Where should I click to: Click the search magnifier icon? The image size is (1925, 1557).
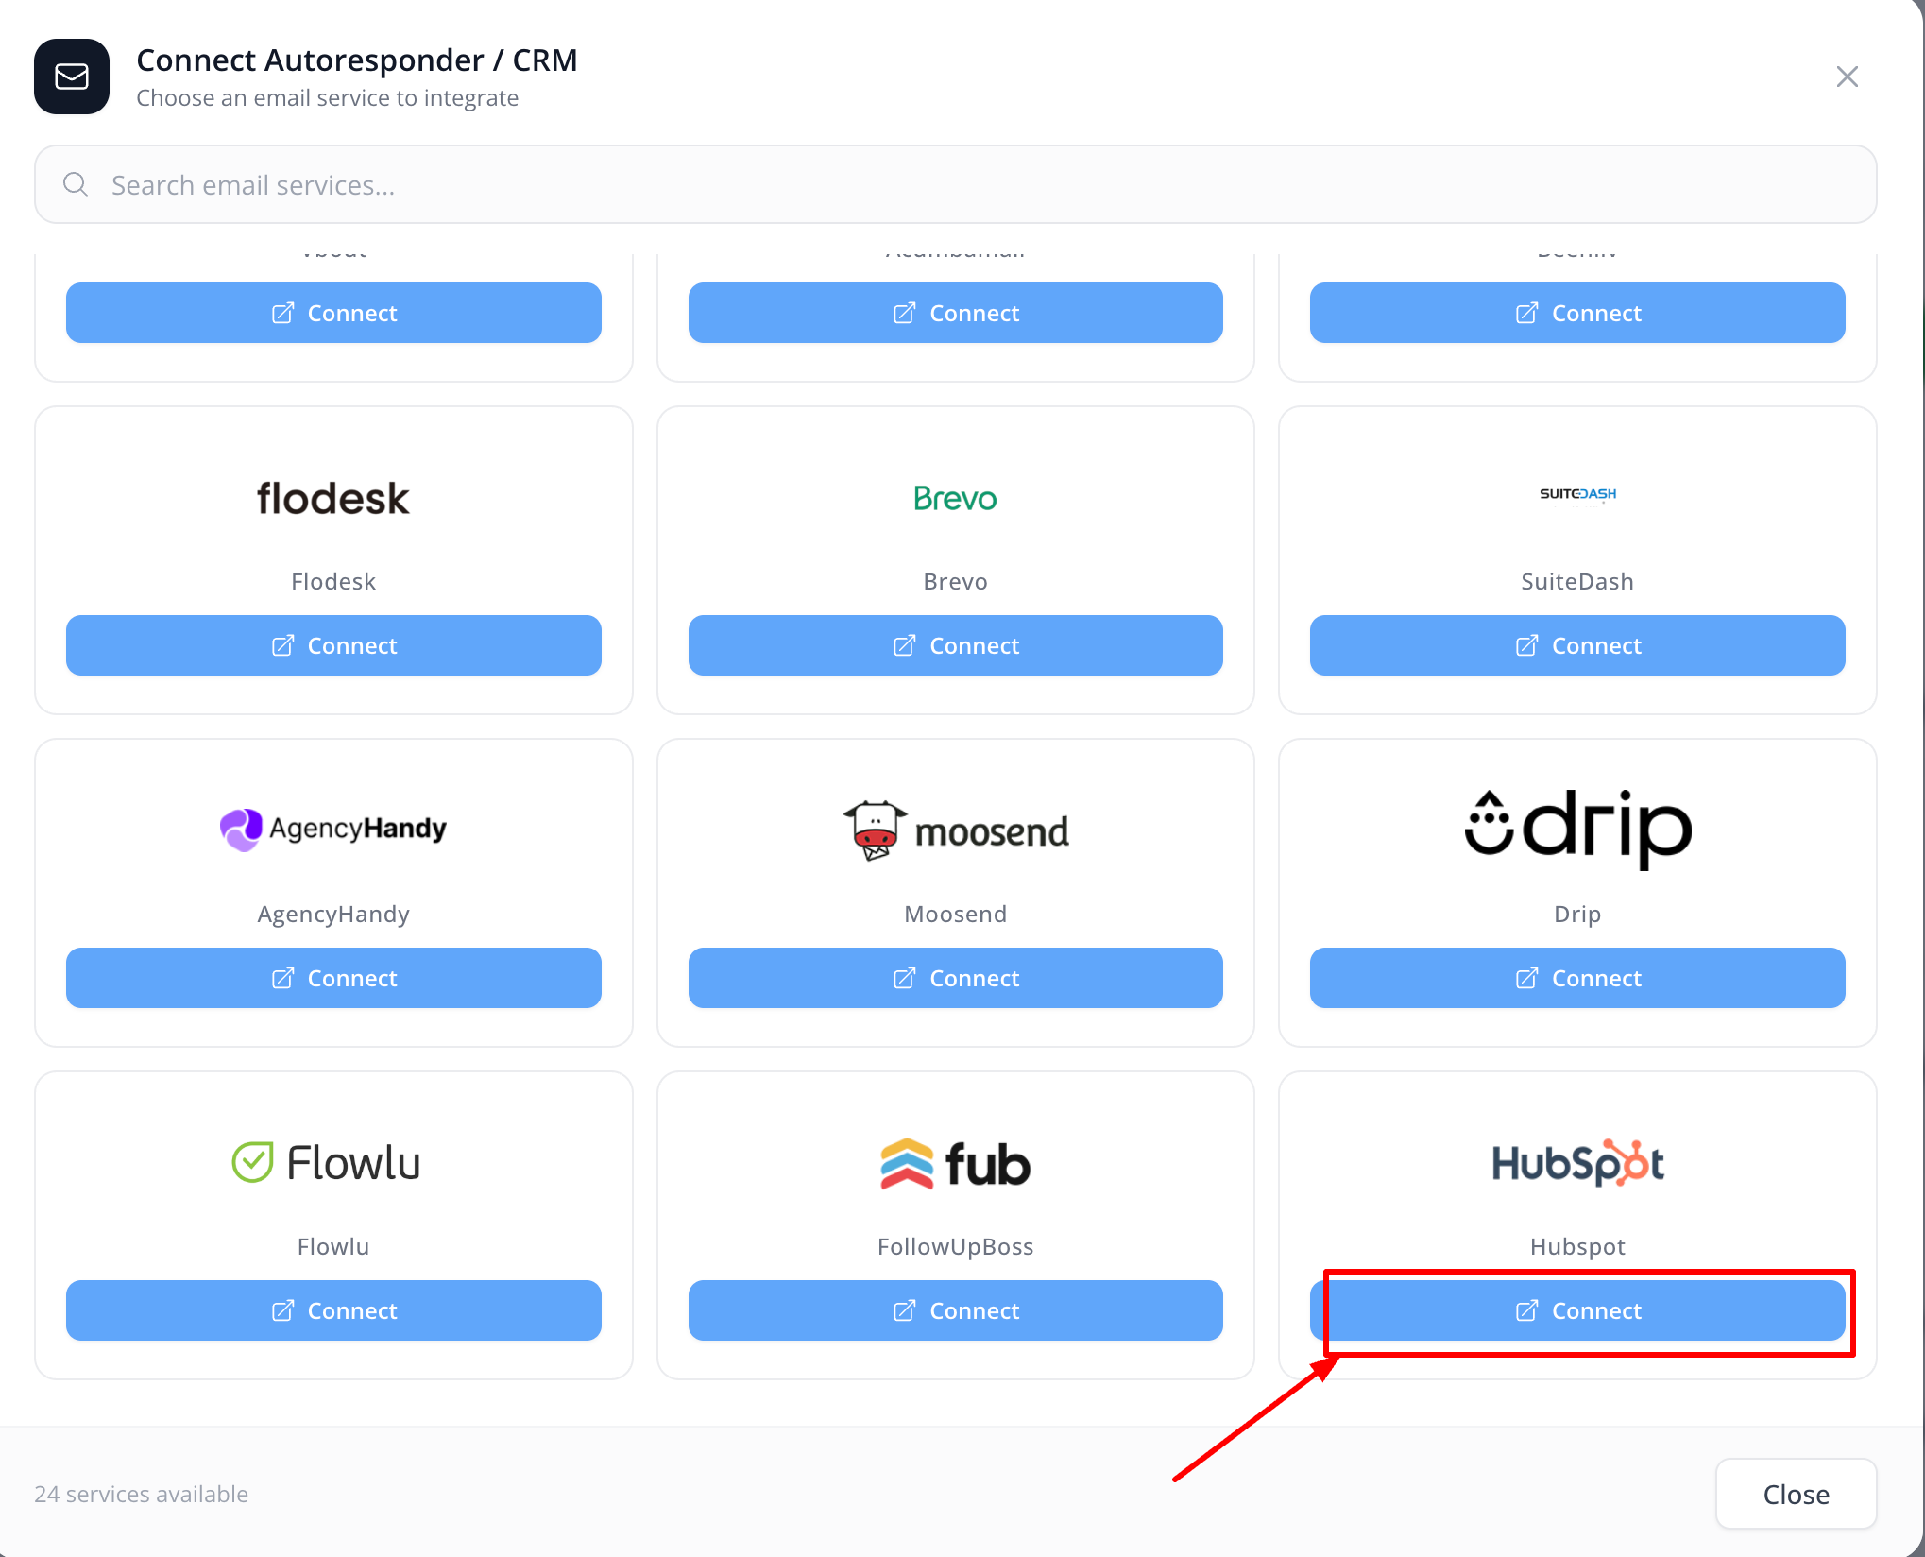pyautogui.click(x=76, y=184)
